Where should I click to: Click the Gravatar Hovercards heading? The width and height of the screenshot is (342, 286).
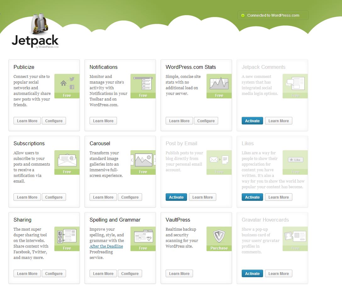tap(265, 220)
